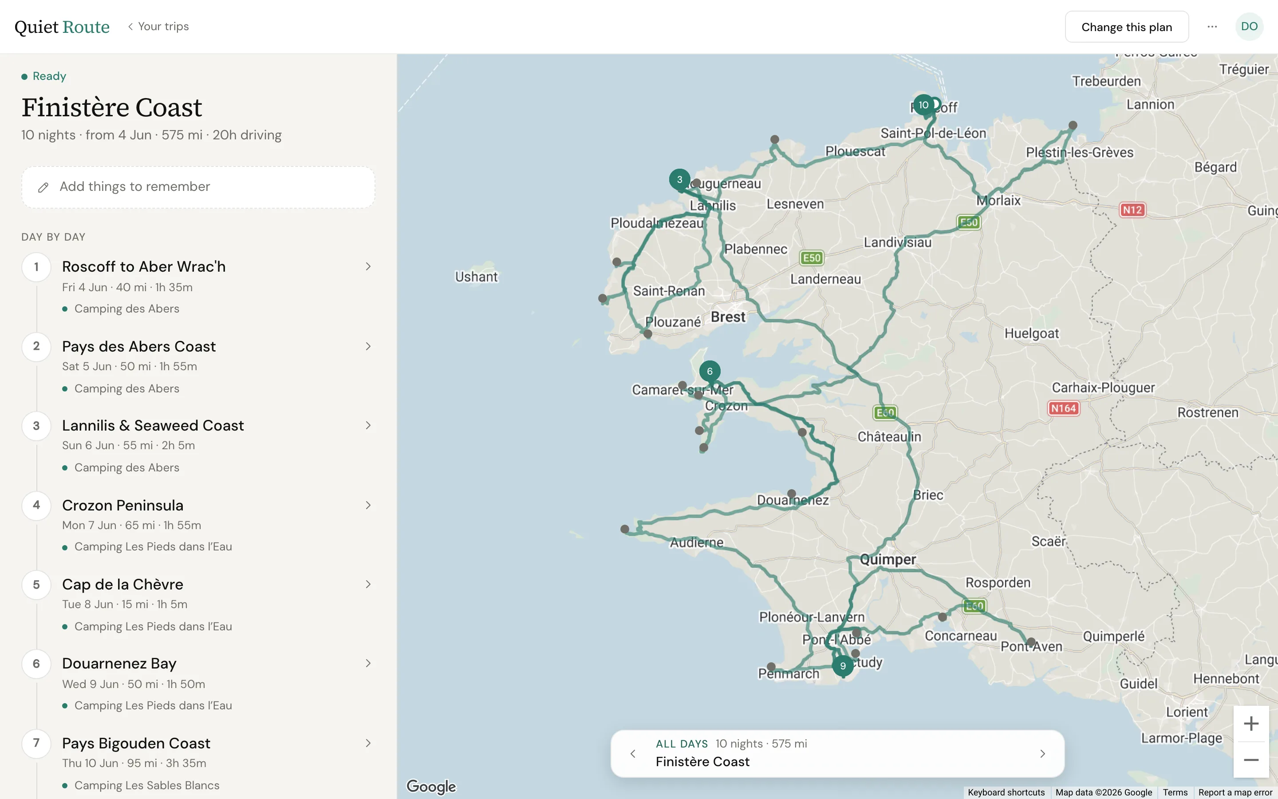Click map marker 9 near Penmarch

(843, 666)
